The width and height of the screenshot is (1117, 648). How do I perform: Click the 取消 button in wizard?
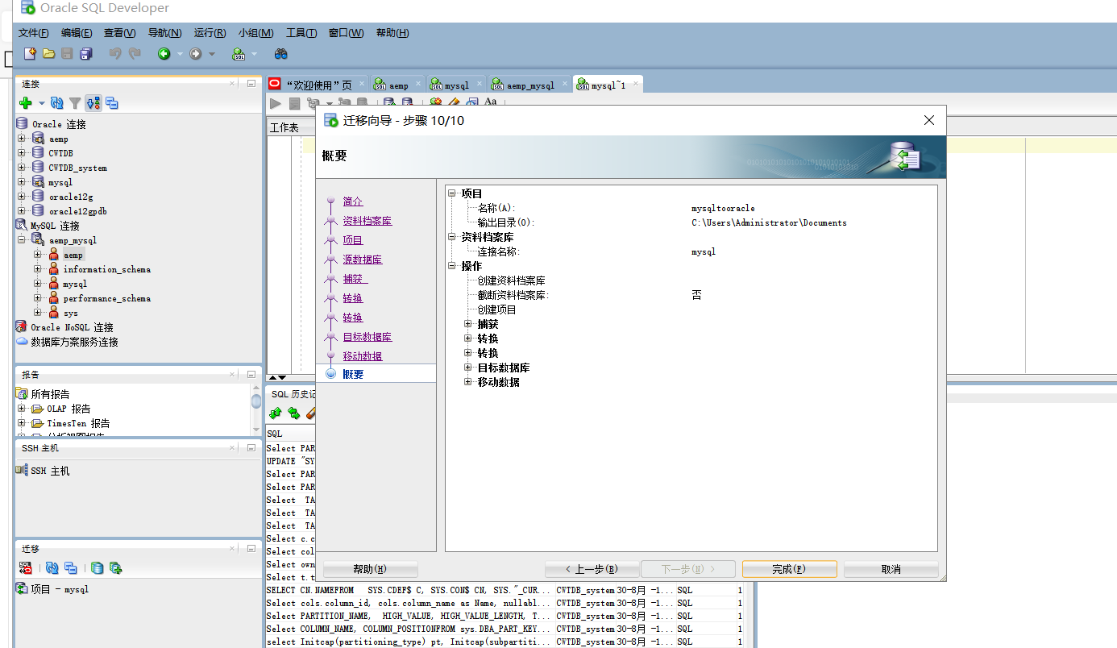(x=891, y=569)
